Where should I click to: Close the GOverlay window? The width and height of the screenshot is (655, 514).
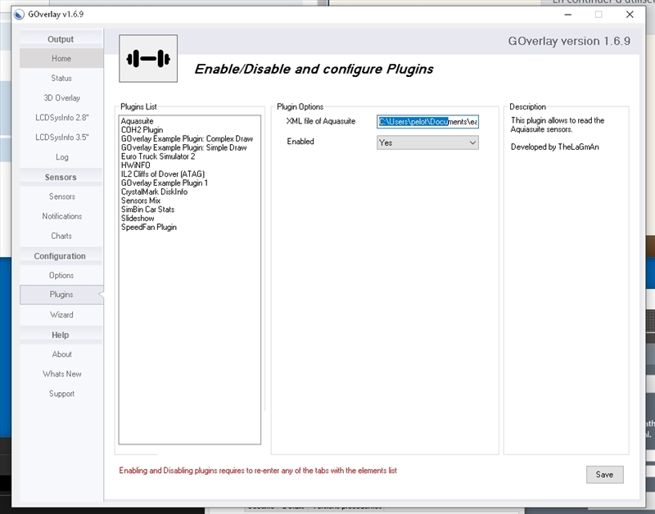630,15
